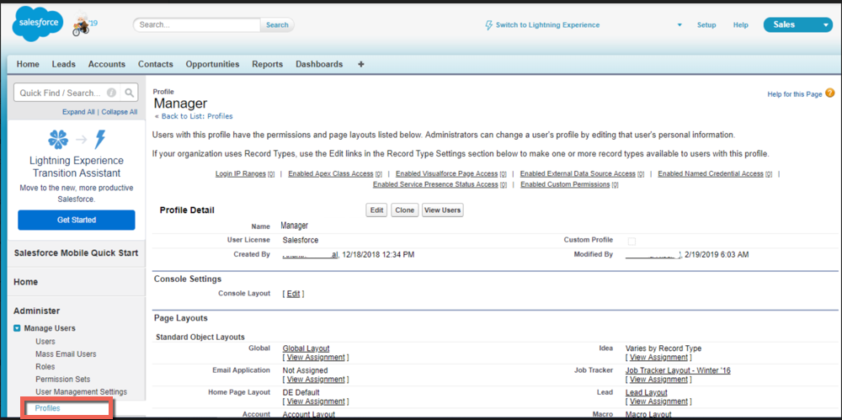Click the Quick Find info icon
The height and width of the screenshot is (420, 842).
(x=112, y=93)
